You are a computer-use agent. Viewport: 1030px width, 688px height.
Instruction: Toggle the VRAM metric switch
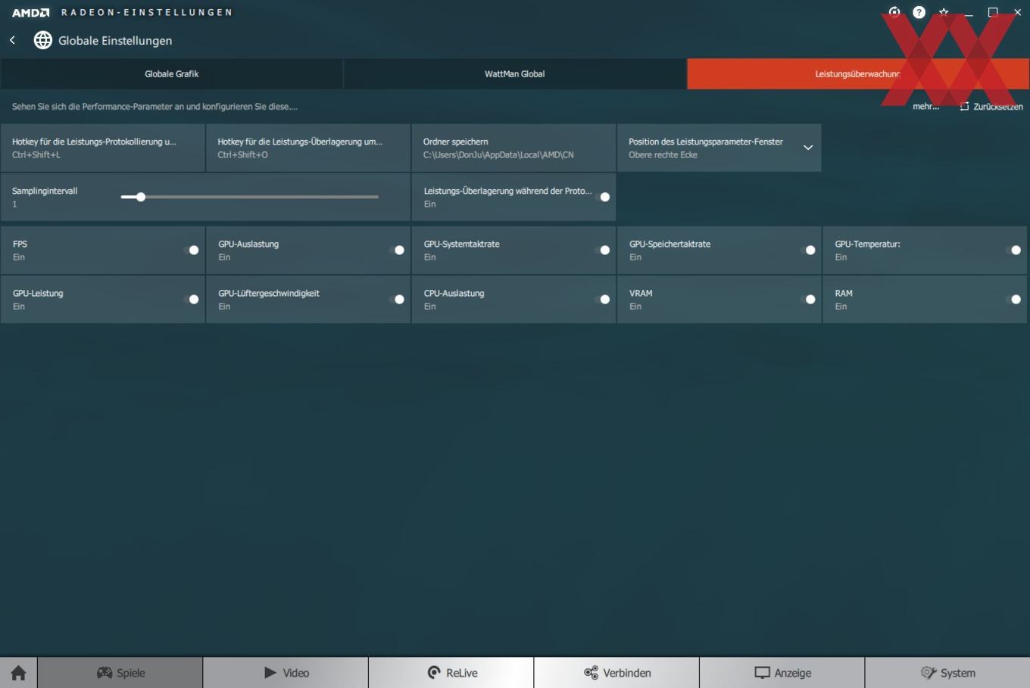(x=807, y=299)
